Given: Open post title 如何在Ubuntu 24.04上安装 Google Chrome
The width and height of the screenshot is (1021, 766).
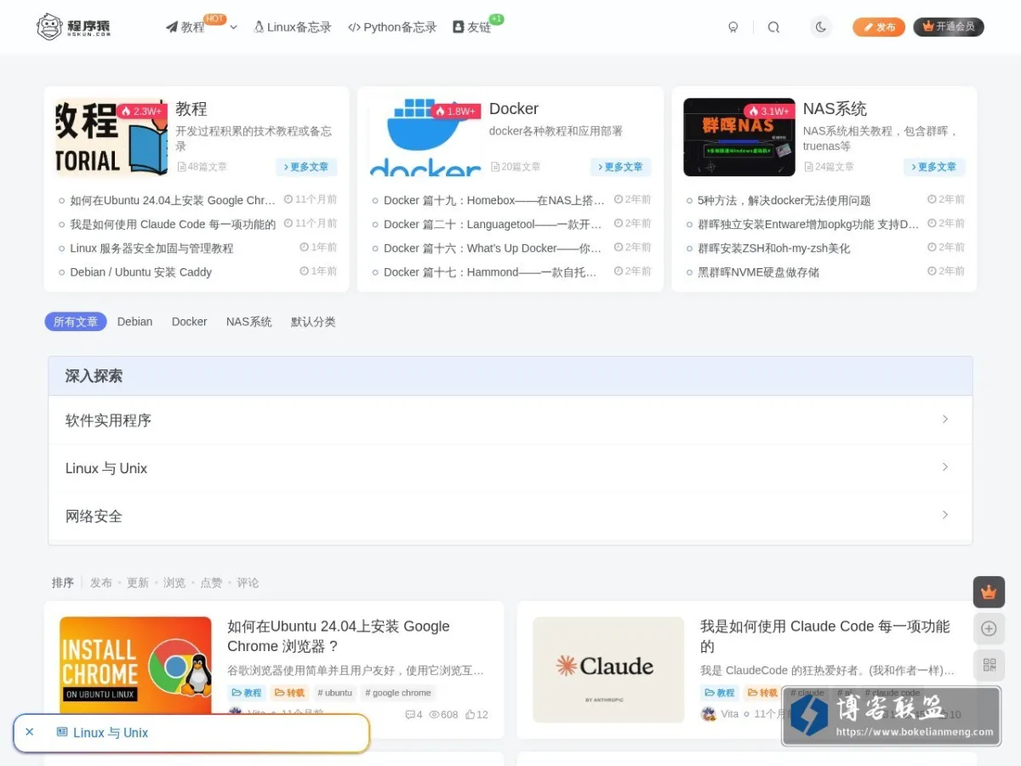Looking at the screenshot, I should (339, 636).
